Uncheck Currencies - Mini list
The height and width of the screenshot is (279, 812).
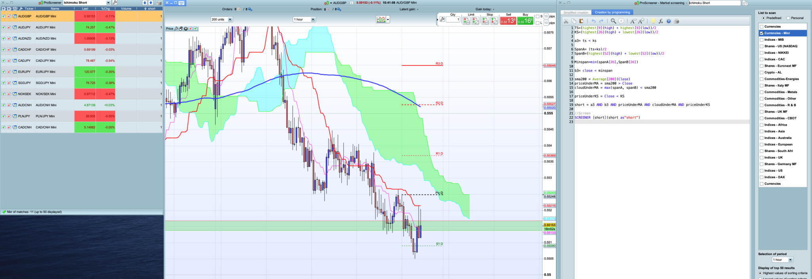(x=762, y=33)
